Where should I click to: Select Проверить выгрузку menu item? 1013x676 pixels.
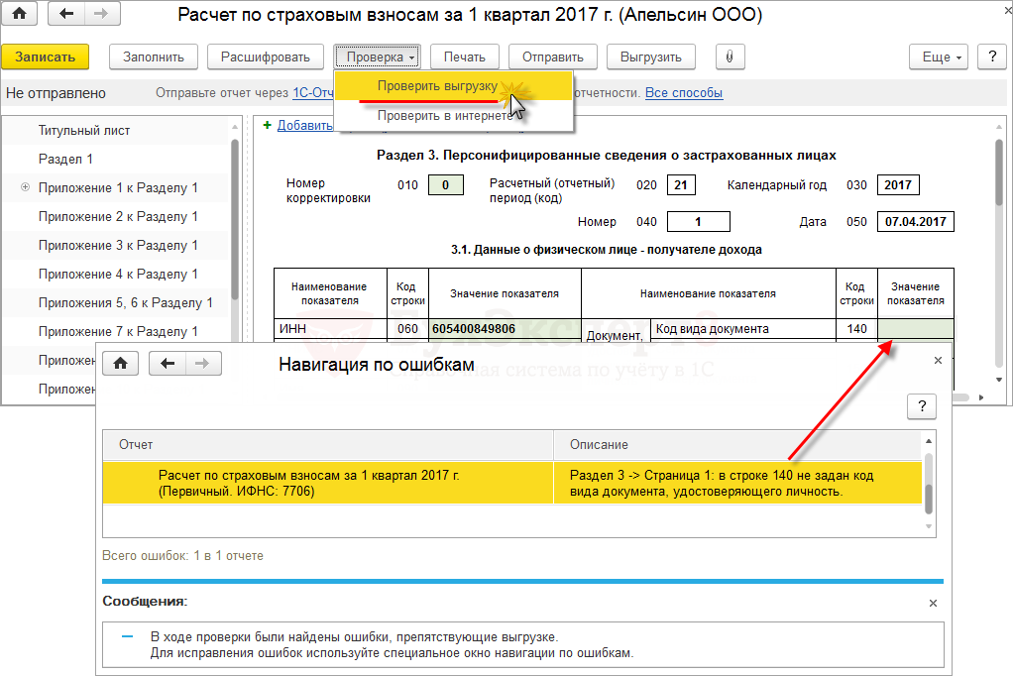tap(436, 86)
